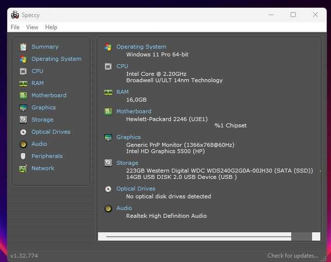Click the '223GB Western Digital' SSD entry
Image resolution: width=331 pixels, height=262 pixels.
219,171
